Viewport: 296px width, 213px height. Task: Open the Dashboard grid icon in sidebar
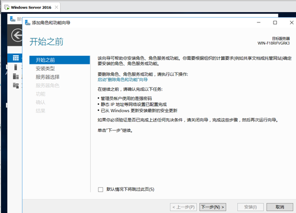15,58
